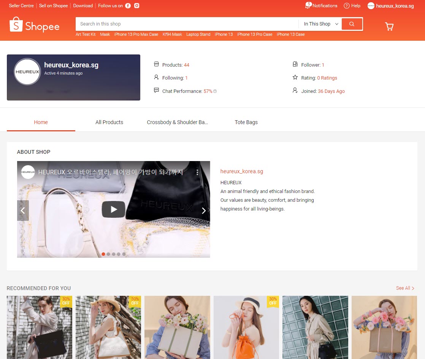This screenshot has width=425, height=359.
Task: Select the iPhone 13 Case suggestion
Action: 291,35
